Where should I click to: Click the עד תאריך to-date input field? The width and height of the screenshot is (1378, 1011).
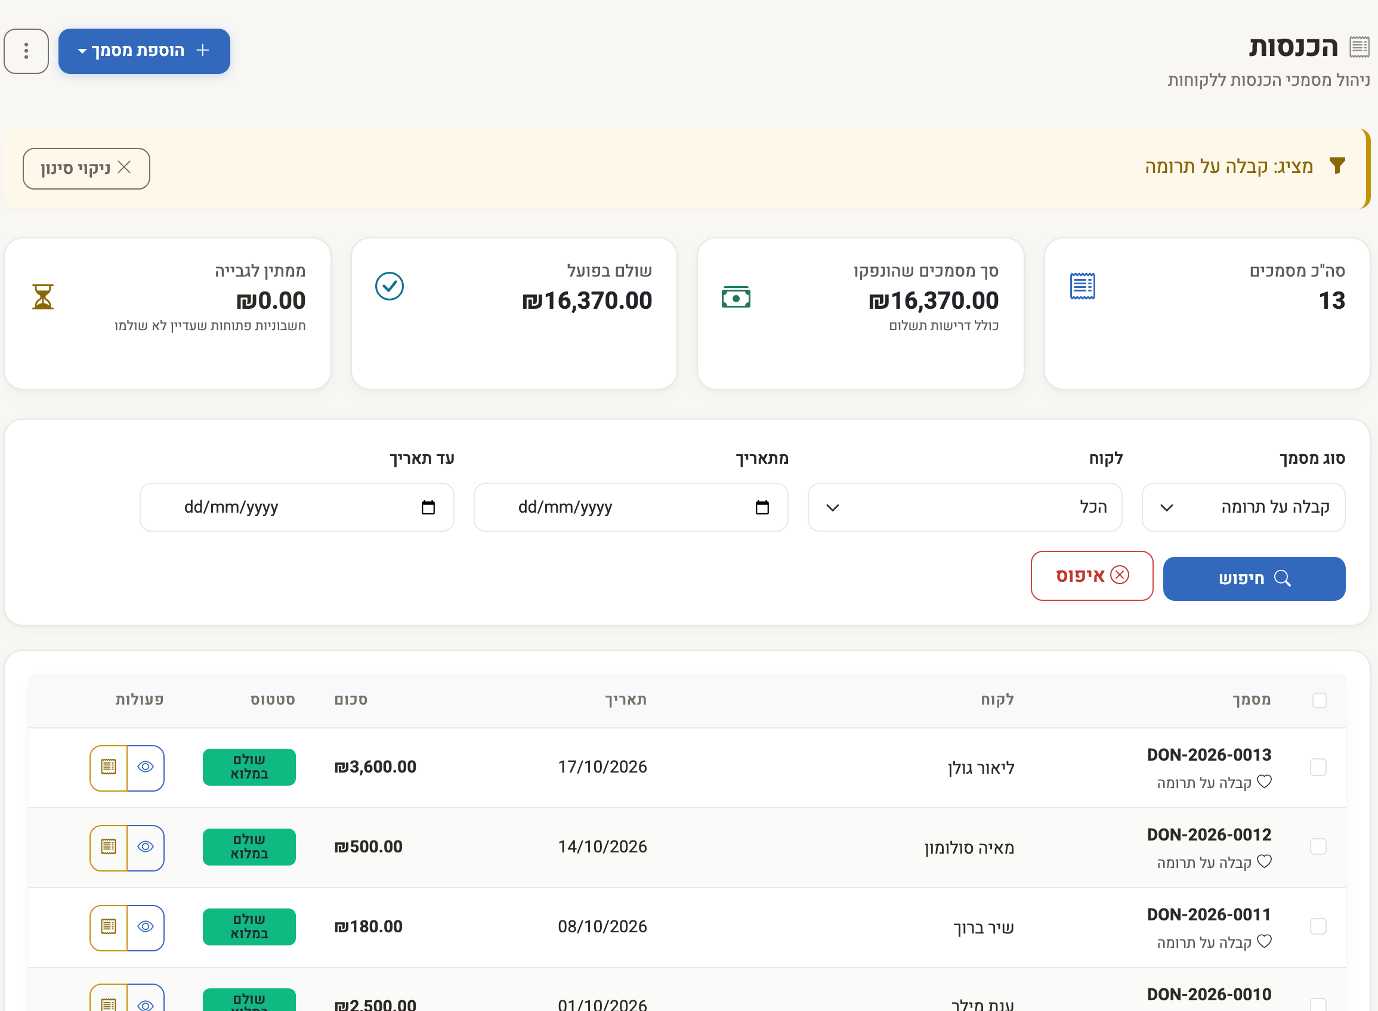297,507
